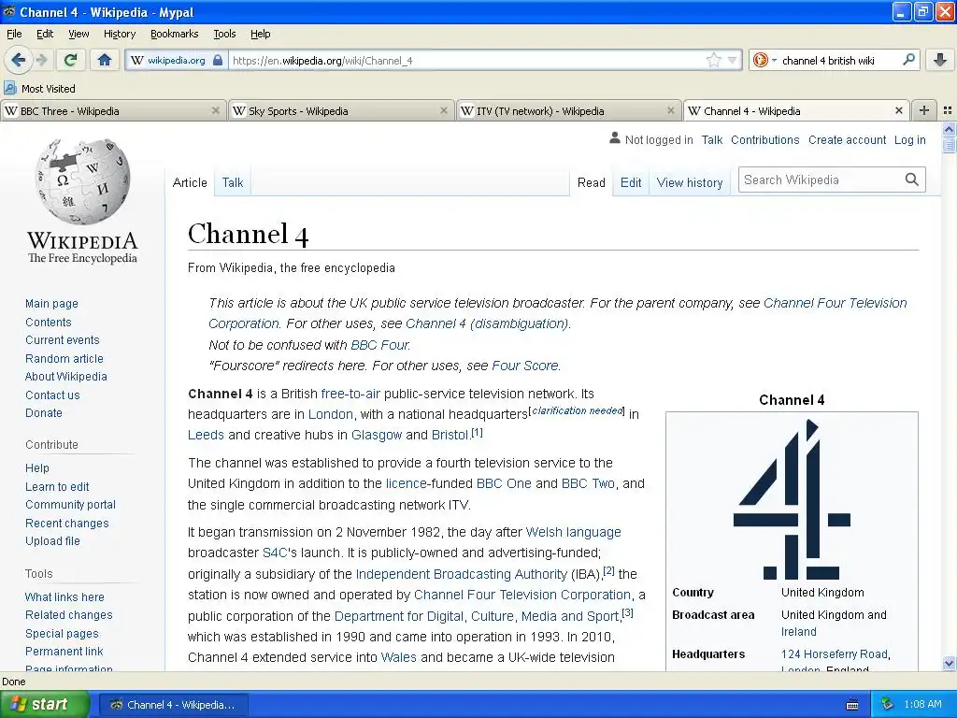The width and height of the screenshot is (957, 718).
Task: Open the browser home page icon
Action: (x=105, y=60)
